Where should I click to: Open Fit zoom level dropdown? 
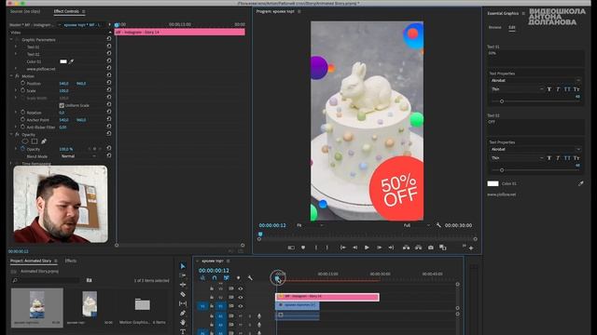point(310,225)
